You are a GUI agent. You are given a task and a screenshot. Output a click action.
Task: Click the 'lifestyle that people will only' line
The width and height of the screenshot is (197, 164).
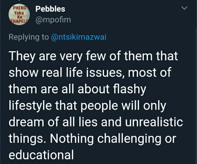[87, 106]
